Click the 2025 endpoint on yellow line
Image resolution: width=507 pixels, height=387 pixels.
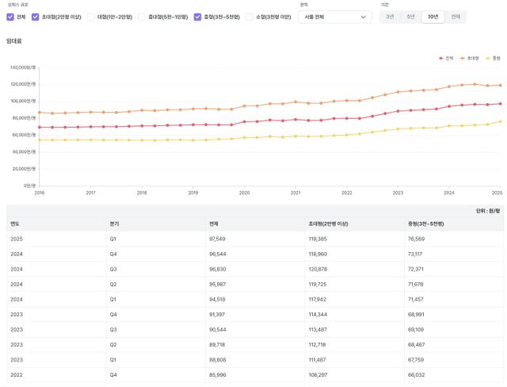coord(500,121)
